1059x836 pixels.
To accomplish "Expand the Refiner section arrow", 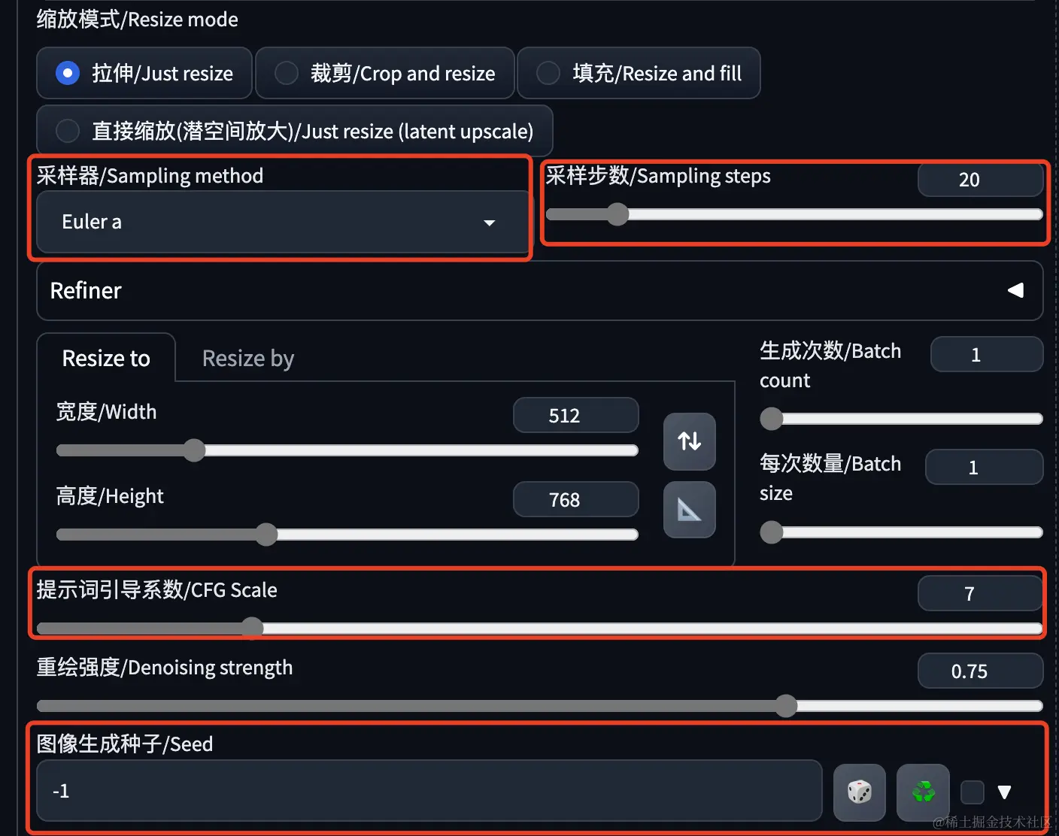I will tap(1015, 290).
